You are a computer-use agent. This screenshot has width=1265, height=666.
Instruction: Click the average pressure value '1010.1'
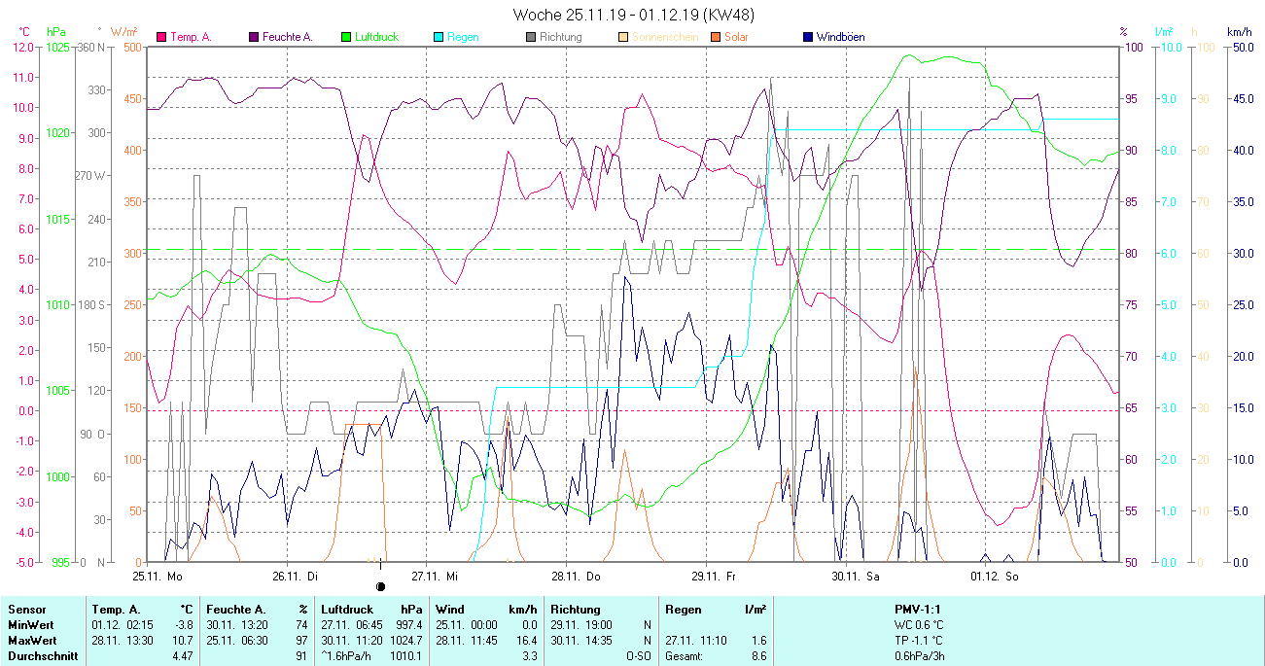pos(405,656)
